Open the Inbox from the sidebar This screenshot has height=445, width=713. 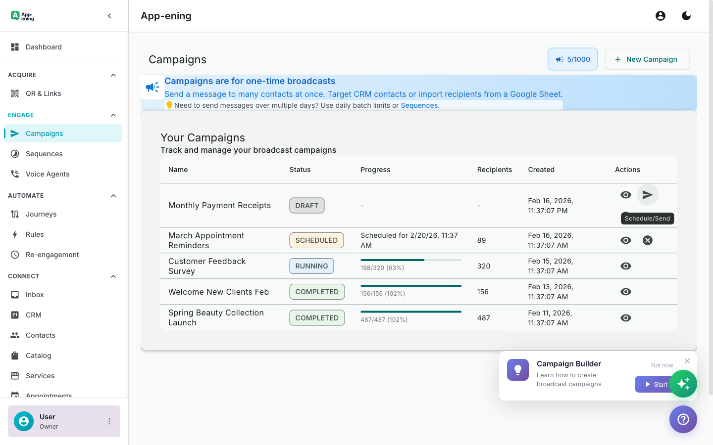tap(35, 295)
